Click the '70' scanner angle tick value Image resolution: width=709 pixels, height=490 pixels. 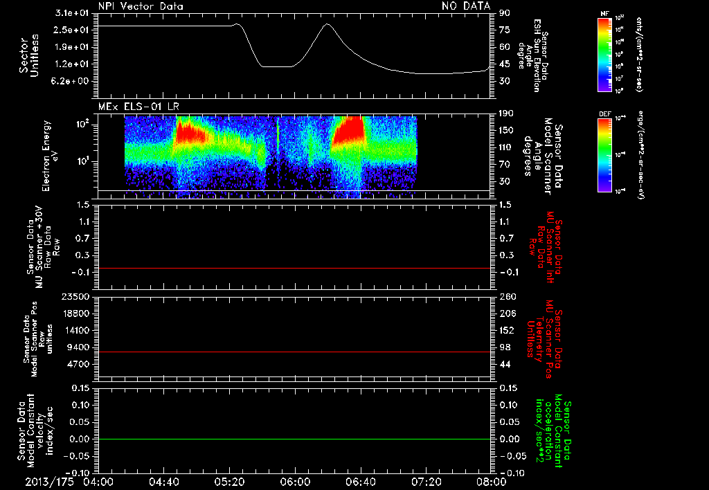pyautogui.click(x=505, y=164)
